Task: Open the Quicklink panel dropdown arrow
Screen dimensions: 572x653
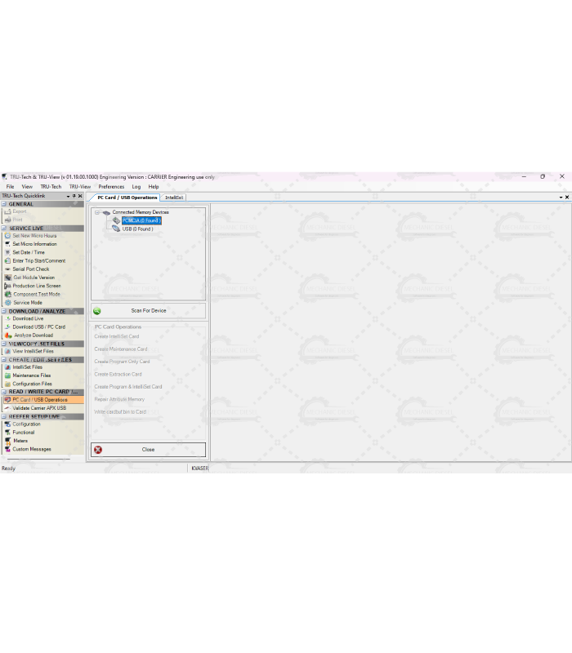Action: [67, 197]
